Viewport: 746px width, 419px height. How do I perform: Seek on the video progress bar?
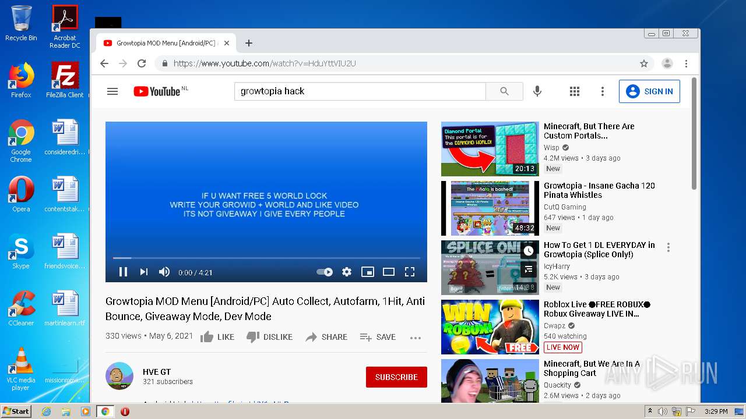click(266, 258)
